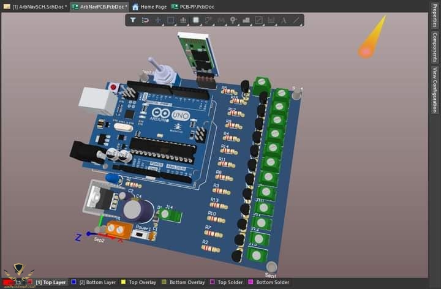441x289 pixels.
Task: Click the keepout square-with-line icon
Action: click(258, 20)
